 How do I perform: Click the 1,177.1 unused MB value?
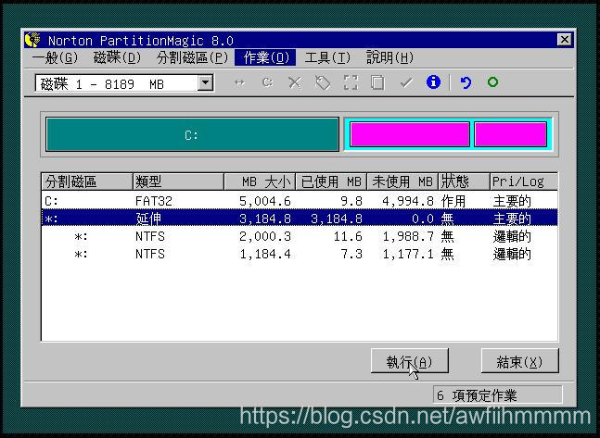pos(408,254)
